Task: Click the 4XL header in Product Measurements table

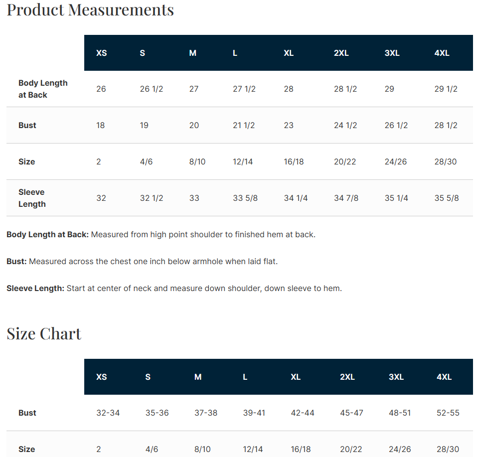Action: click(x=442, y=53)
